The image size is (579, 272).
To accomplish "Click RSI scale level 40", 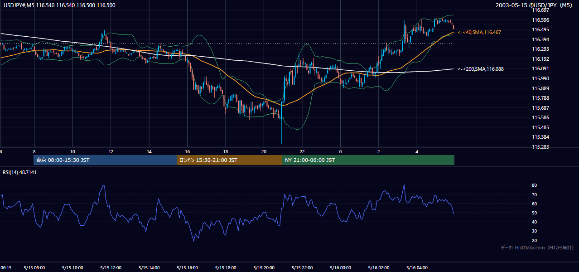I will point(534,222).
